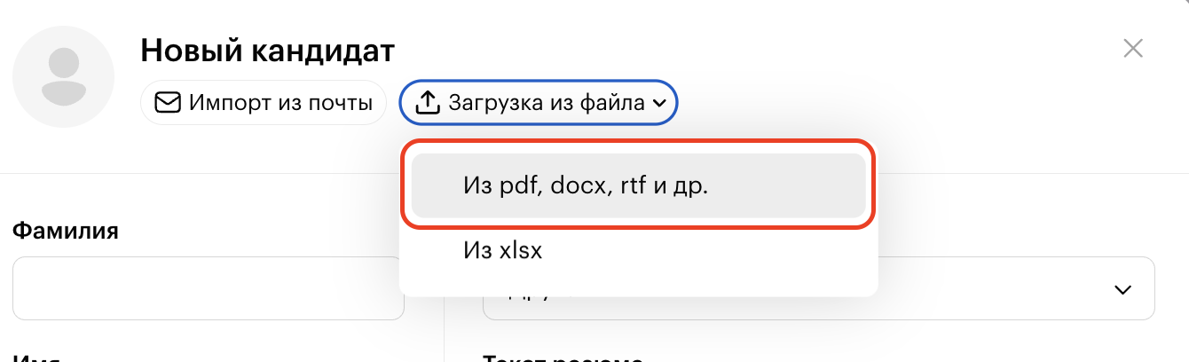Click the Фамилия field label
This screenshot has height=362, width=1189.
point(66,232)
